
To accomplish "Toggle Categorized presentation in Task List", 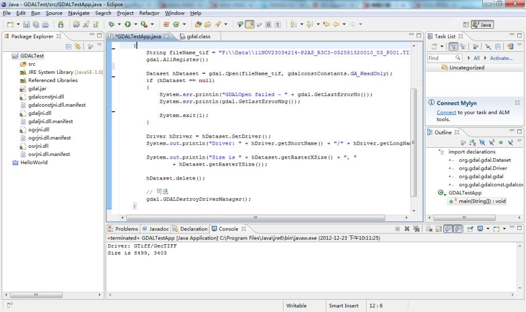I will pyautogui.click(x=453, y=47).
